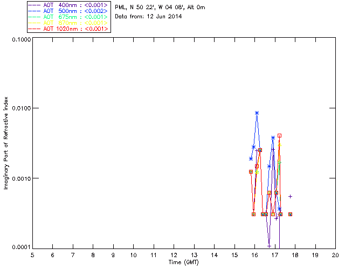Click the x-axis tick label 11

pyautogui.click(x=154, y=255)
